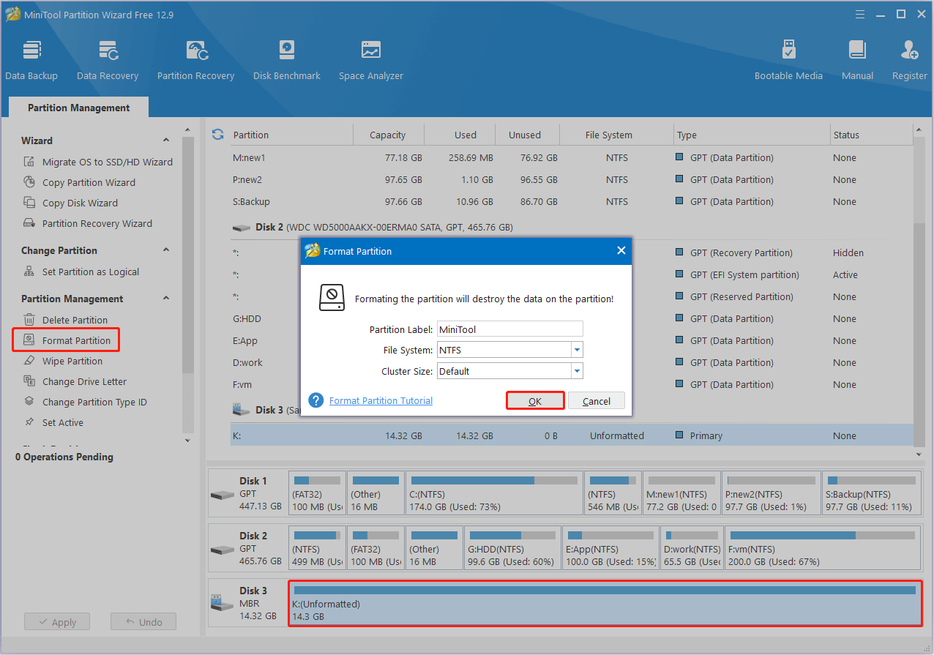Open the Register window

[x=909, y=59]
